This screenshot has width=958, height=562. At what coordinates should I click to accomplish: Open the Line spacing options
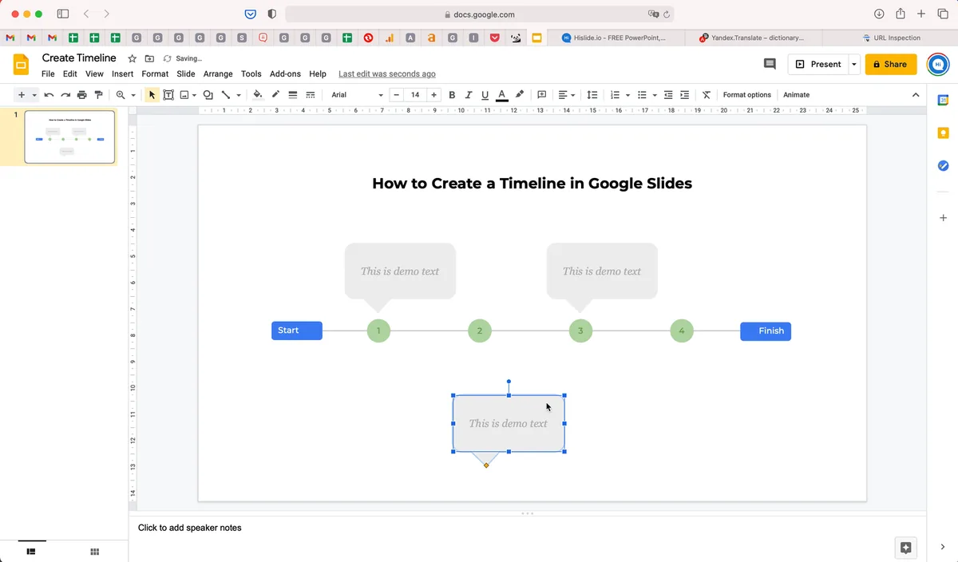click(x=592, y=95)
